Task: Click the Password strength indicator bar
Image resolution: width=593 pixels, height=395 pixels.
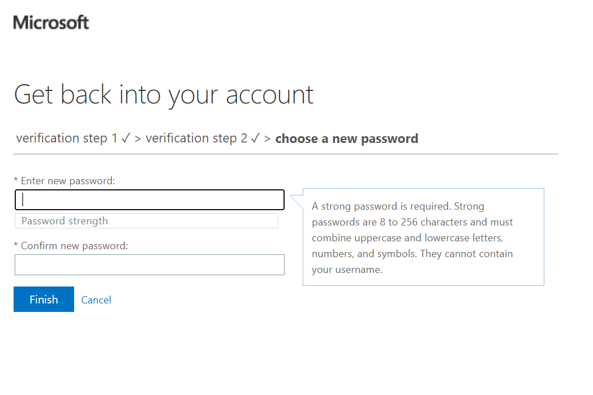Action: click(x=146, y=220)
